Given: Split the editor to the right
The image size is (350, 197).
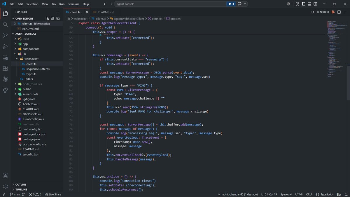Looking at the screenshot, I should pyautogui.click(x=339, y=12).
